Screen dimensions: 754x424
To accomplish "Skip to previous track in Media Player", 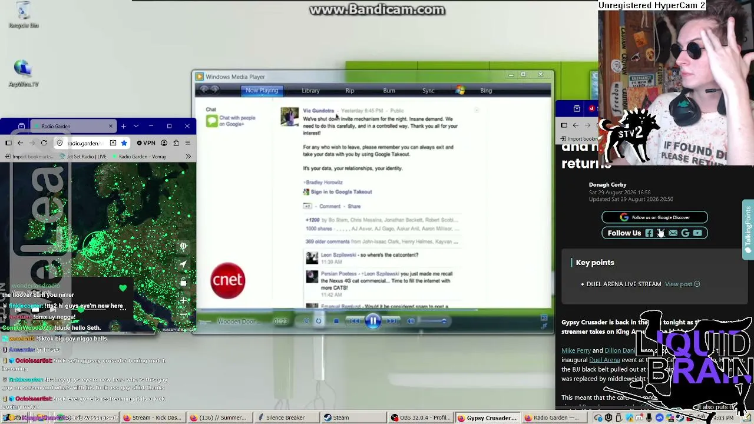I will click(x=355, y=321).
